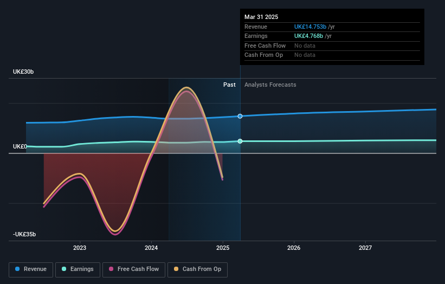This screenshot has height=284, width=445.
Task: Toggle the Earnings legend button
Action: (78, 269)
